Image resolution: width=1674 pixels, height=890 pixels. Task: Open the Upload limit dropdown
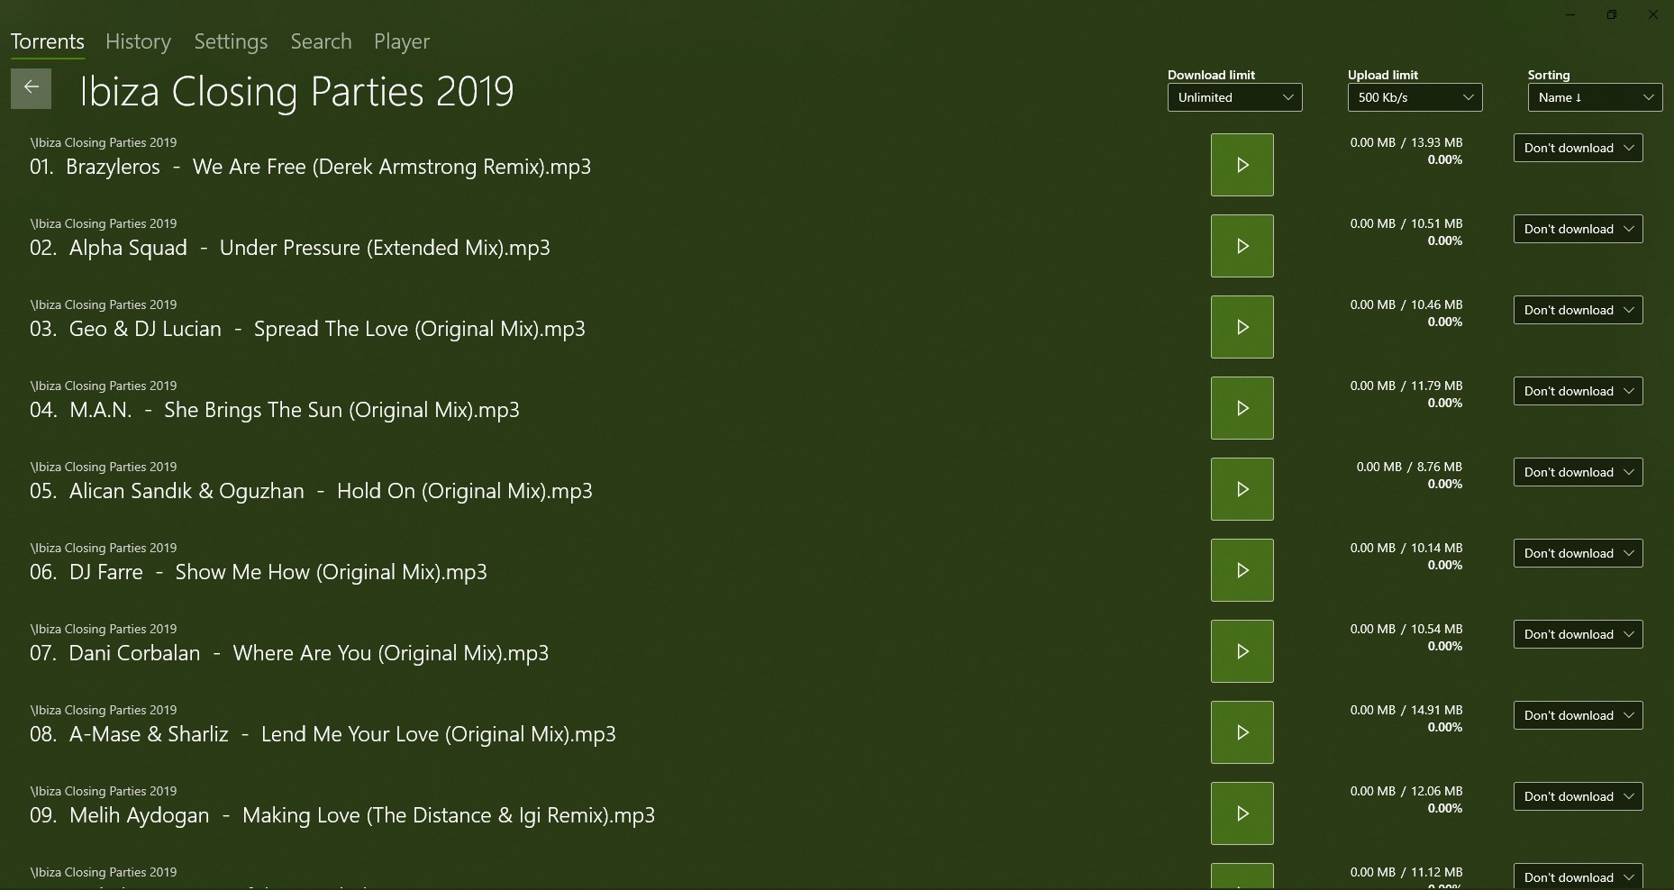pyautogui.click(x=1415, y=97)
